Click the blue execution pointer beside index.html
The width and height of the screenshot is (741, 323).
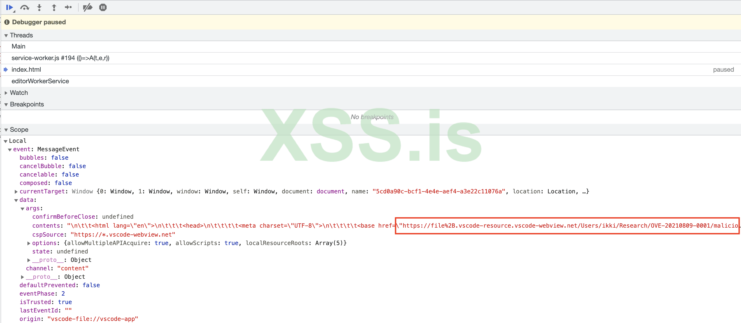click(x=6, y=69)
